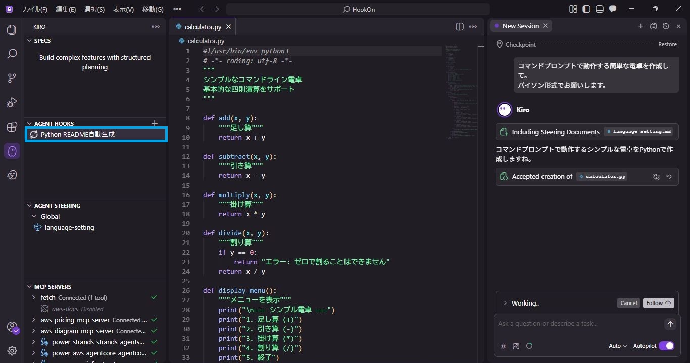Image resolution: width=690 pixels, height=363 pixels.
Task: Open the Kiro ghost panel icon
Action: (x=12, y=151)
